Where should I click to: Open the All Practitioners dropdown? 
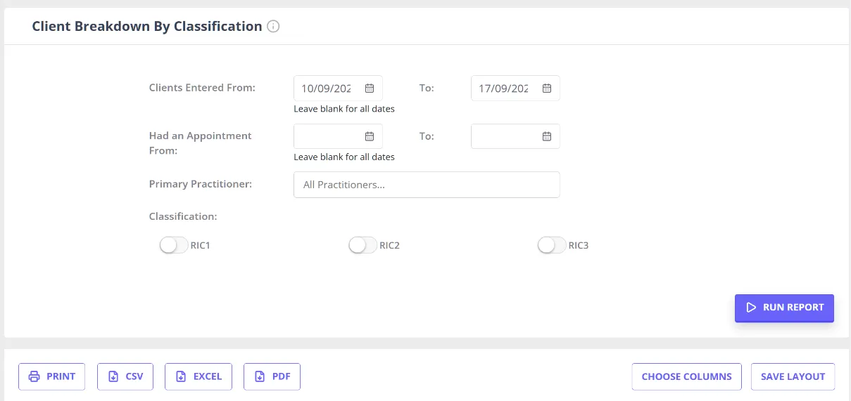(427, 185)
